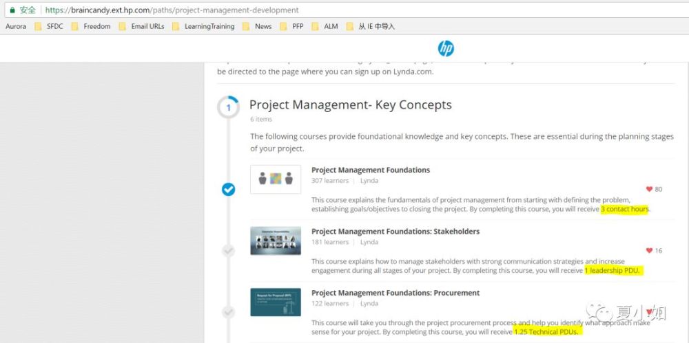
Task: Open Project Management Foundations: Procurement title
Action: pyautogui.click(x=395, y=293)
